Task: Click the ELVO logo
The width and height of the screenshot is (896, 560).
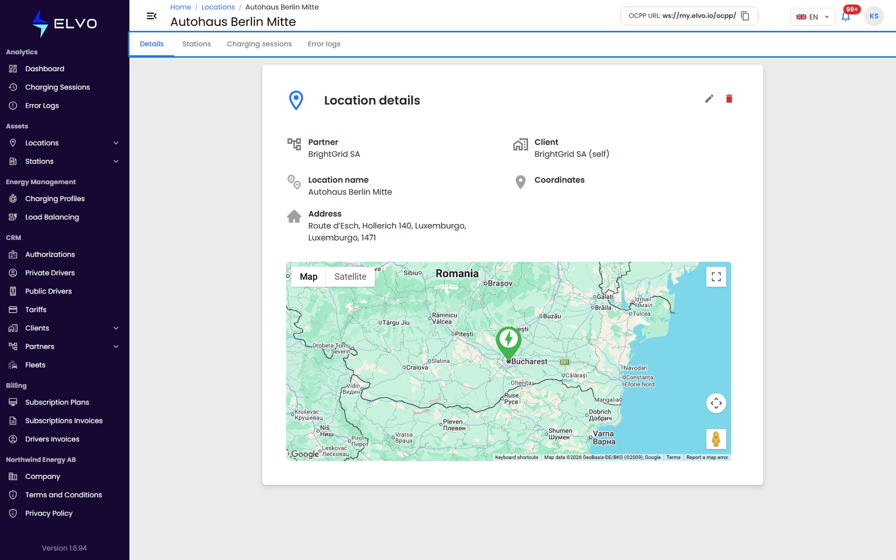Action: [64, 24]
